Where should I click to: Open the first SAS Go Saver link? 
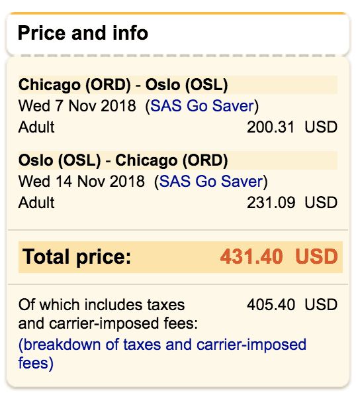202,106
